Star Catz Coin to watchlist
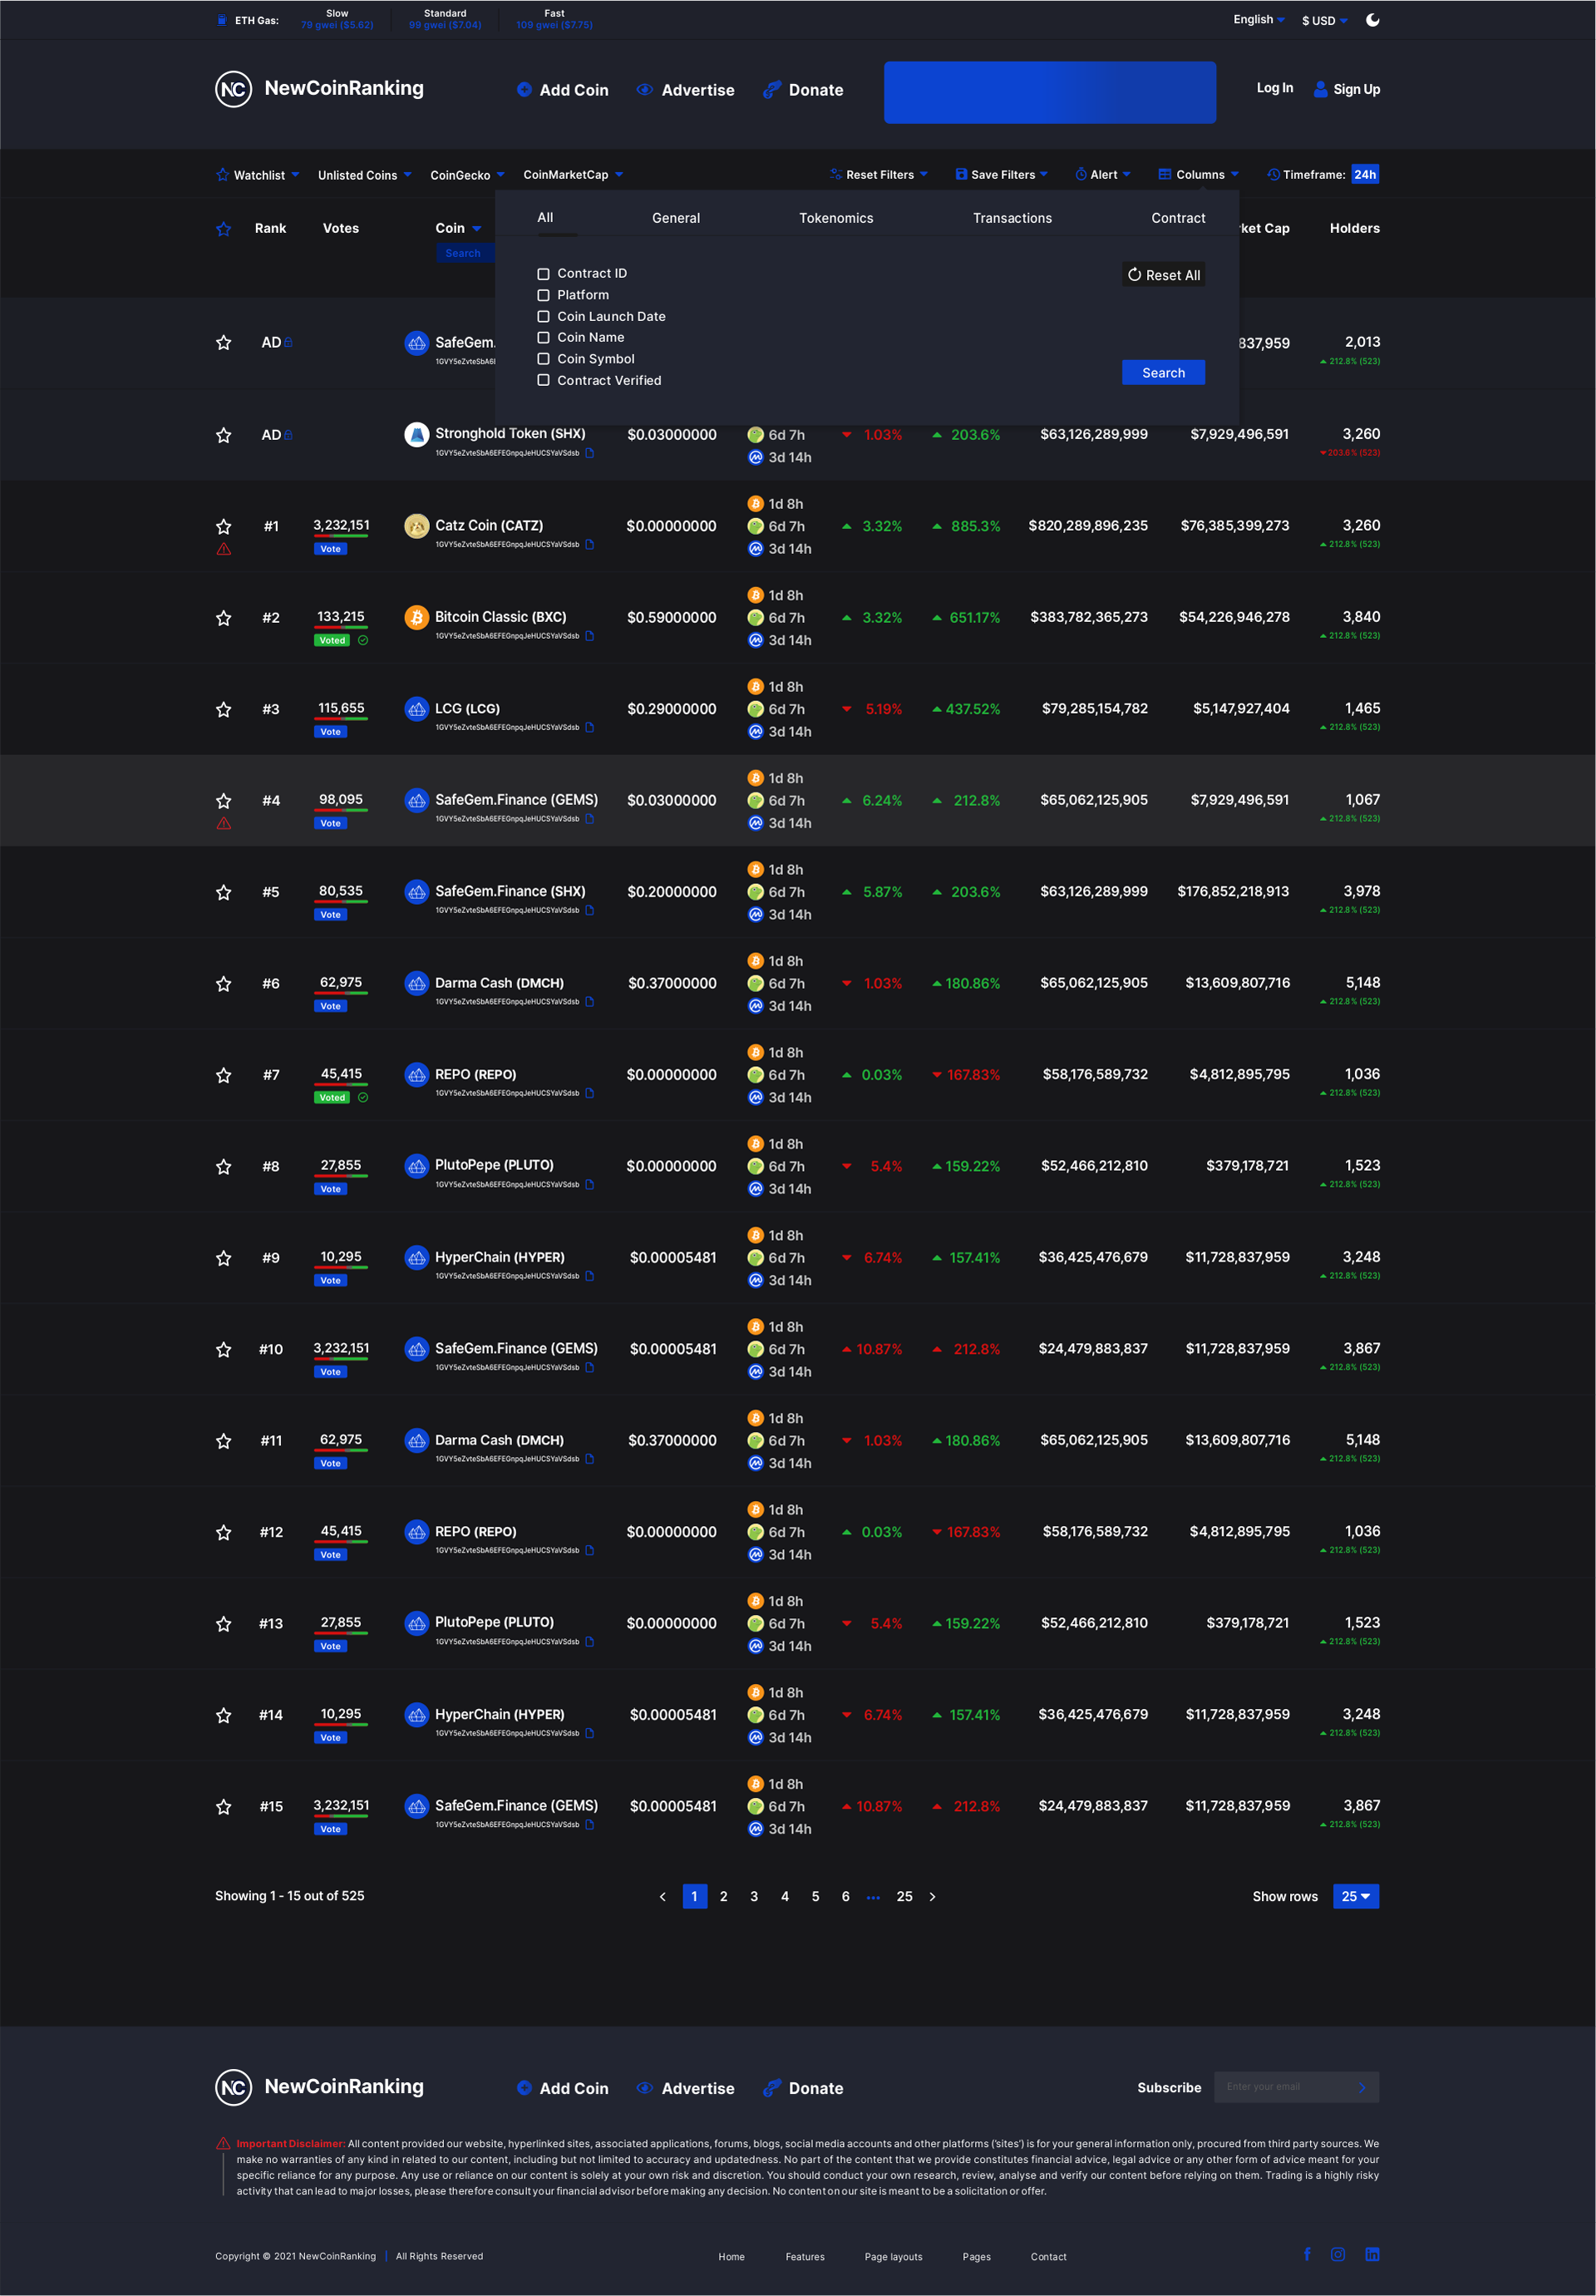This screenshot has height=2296, width=1596. coord(224,526)
